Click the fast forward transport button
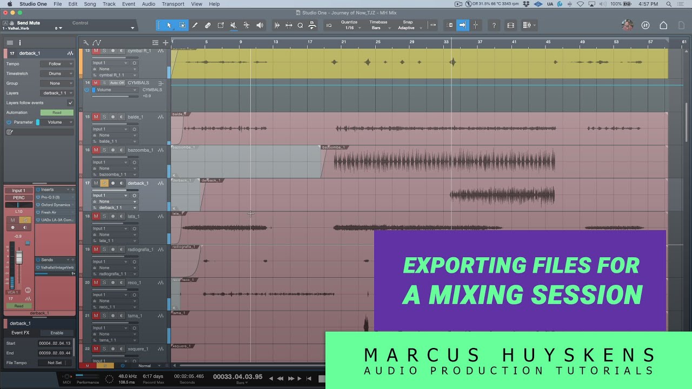The height and width of the screenshot is (389, 692). point(291,379)
